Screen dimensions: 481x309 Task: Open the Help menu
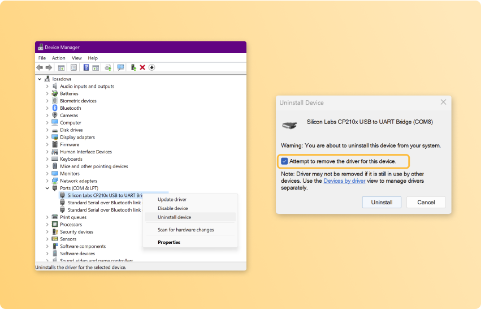tap(93, 58)
